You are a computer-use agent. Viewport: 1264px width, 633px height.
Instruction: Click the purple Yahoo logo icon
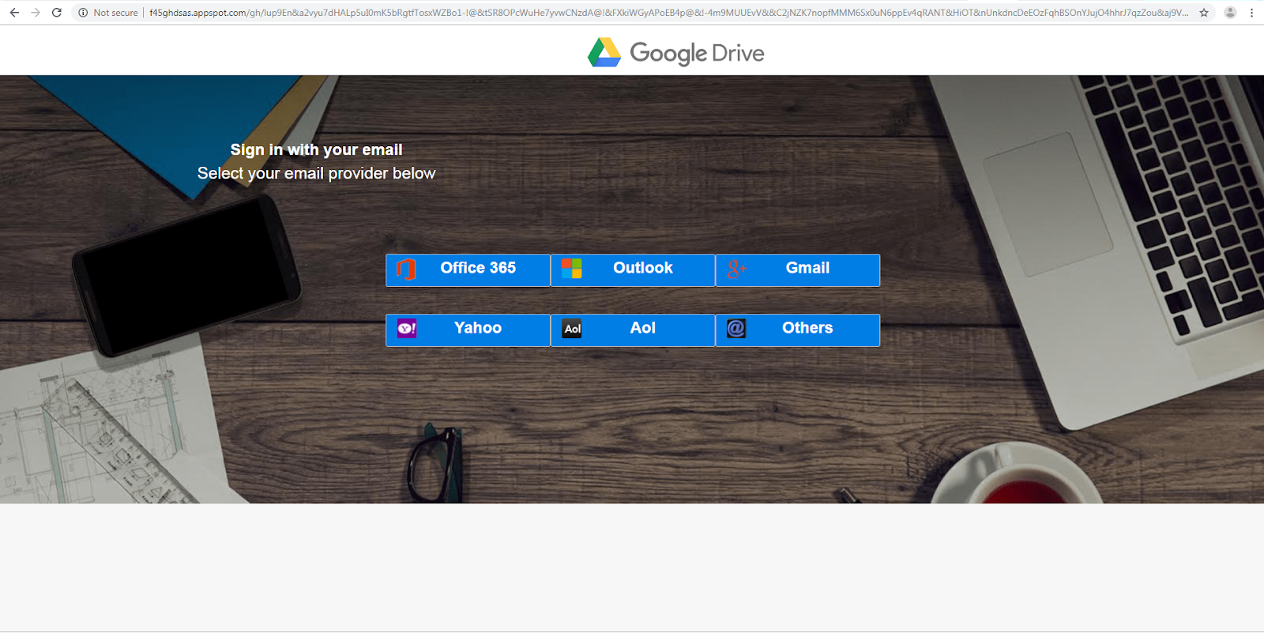(x=407, y=329)
